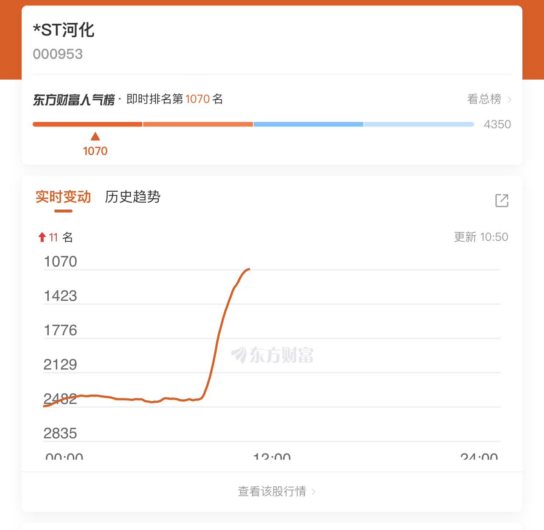This screenshot has height=530, width=544.
Task: Click the 东方财富 watermark logo on chart
Action: [272, 355]
